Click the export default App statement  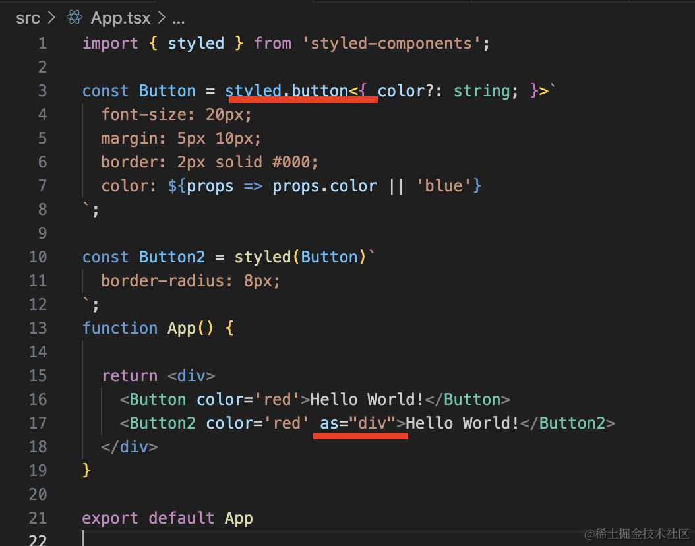point(167,518)
